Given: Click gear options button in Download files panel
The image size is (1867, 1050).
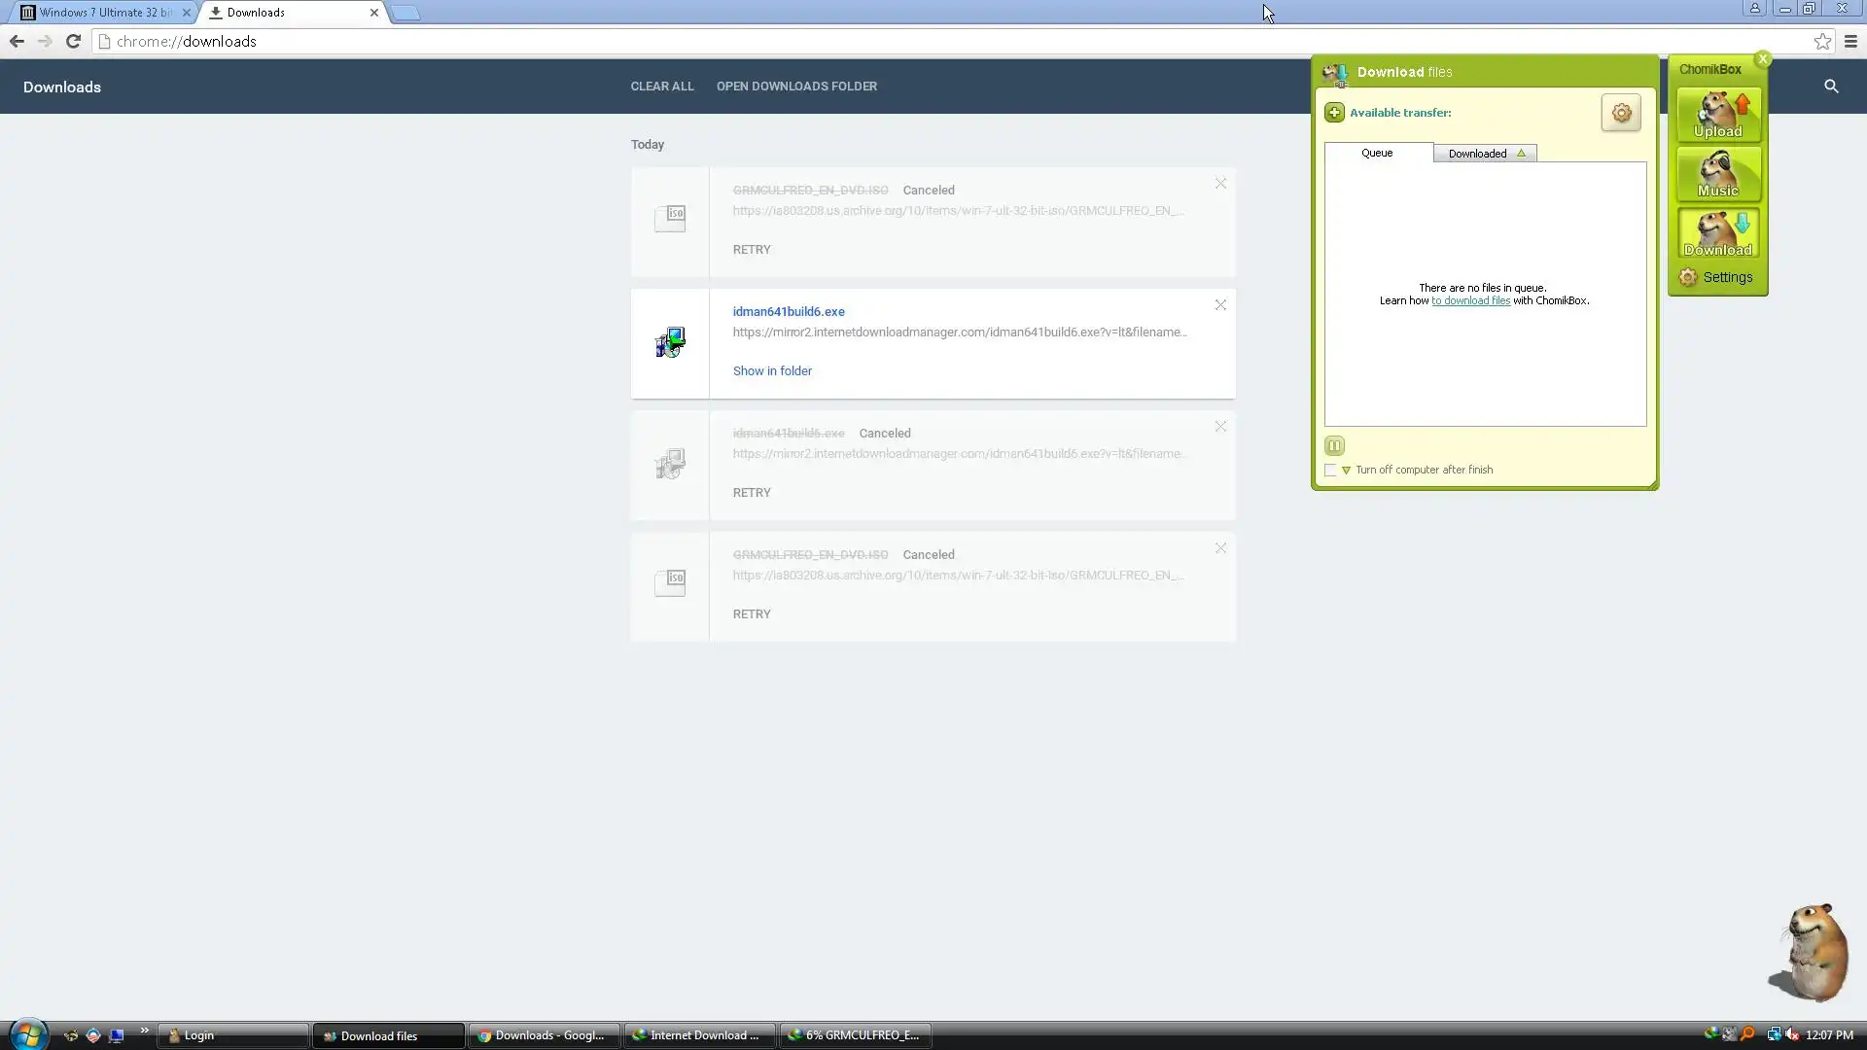Looking at the screenshot, I should (1620, 113).
